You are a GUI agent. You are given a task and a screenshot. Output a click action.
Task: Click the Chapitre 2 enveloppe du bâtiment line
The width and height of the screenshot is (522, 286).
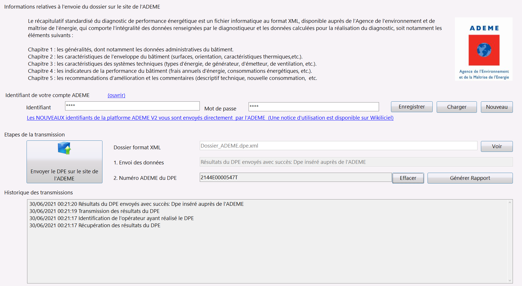click(165, 57)
